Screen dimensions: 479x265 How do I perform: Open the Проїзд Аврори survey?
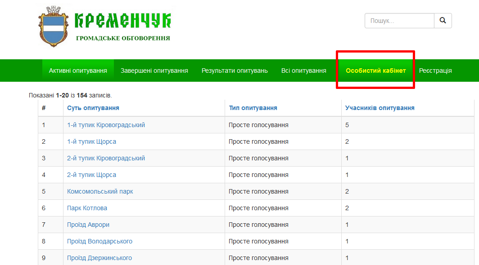tap(88, 225)
